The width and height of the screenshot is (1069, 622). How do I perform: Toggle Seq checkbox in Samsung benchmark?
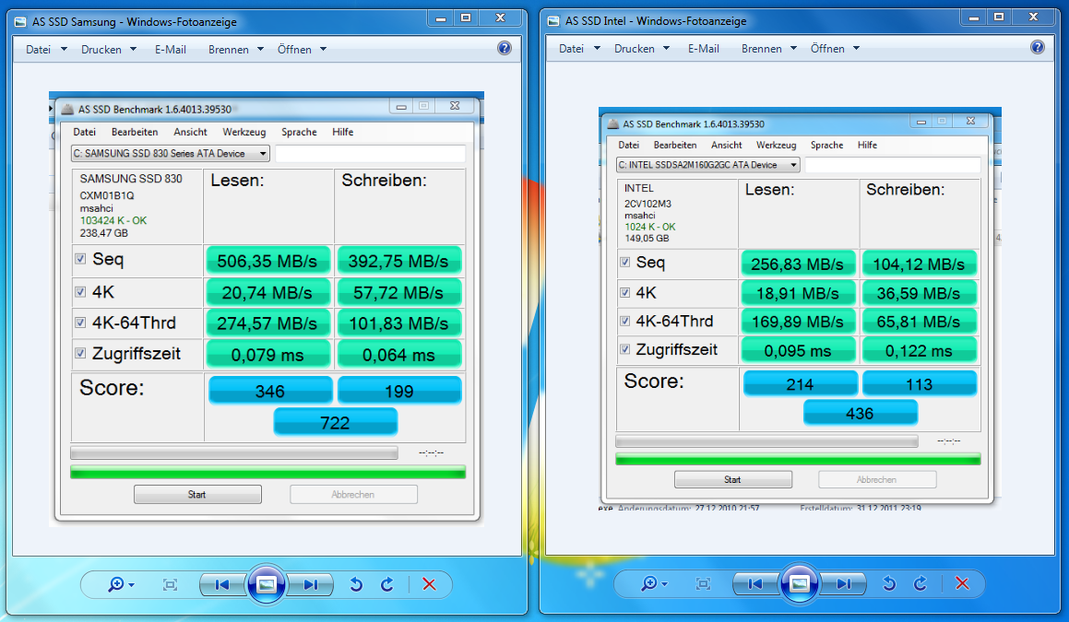[x=80, y=259]
